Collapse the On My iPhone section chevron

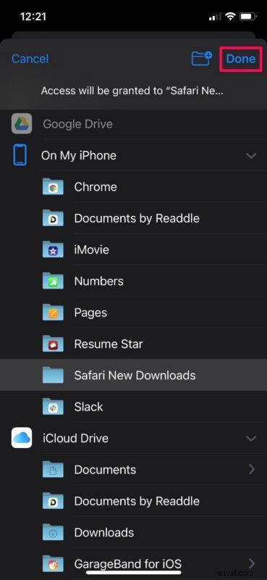[x=251, y=156]
